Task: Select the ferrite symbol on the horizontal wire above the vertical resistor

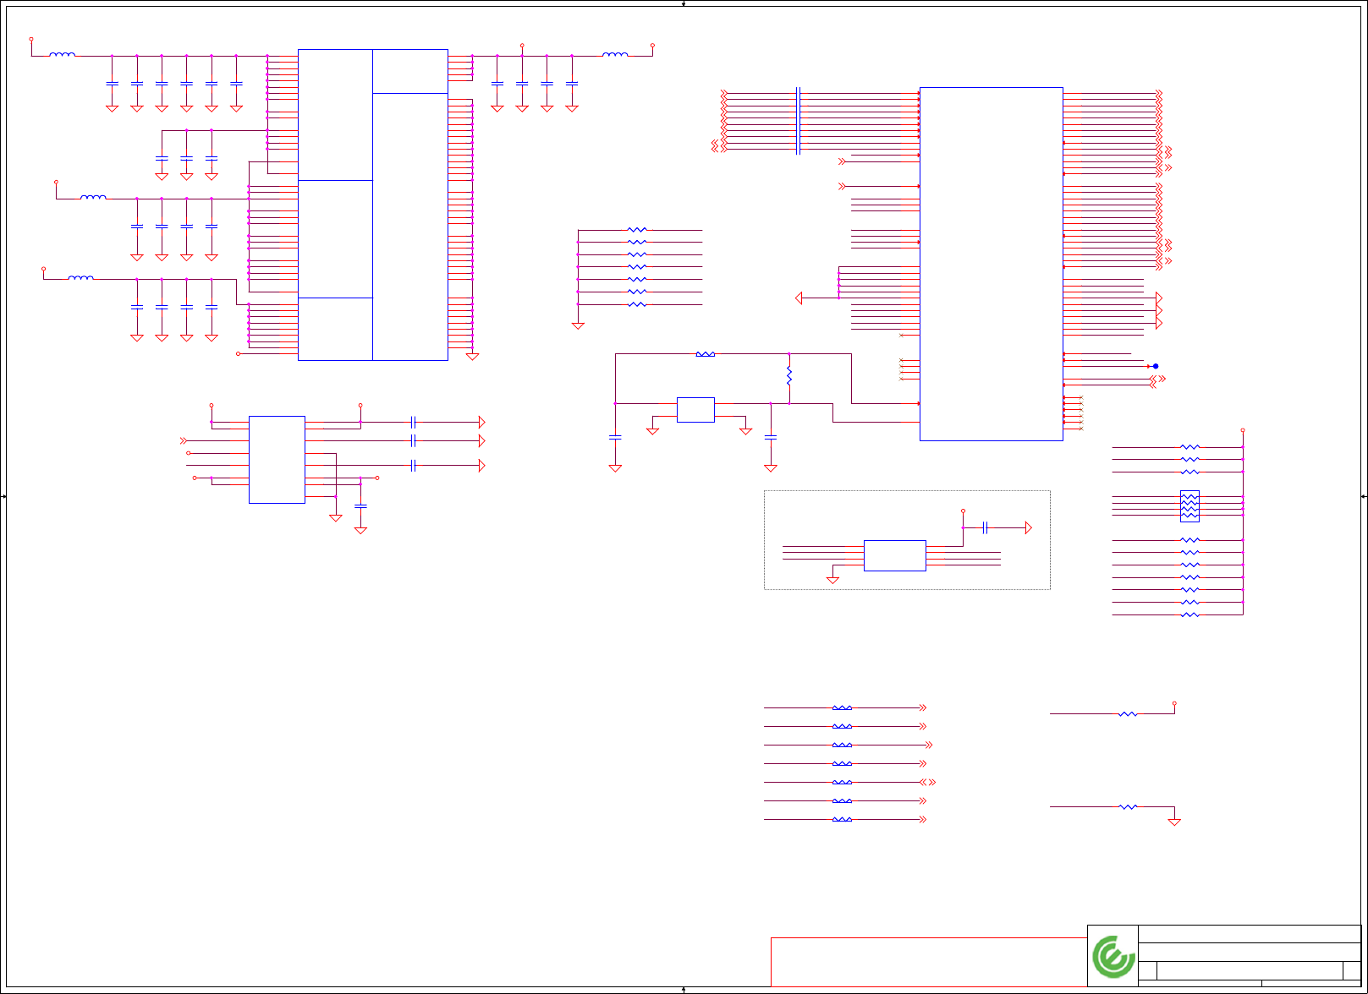Action: click(705, 354)
